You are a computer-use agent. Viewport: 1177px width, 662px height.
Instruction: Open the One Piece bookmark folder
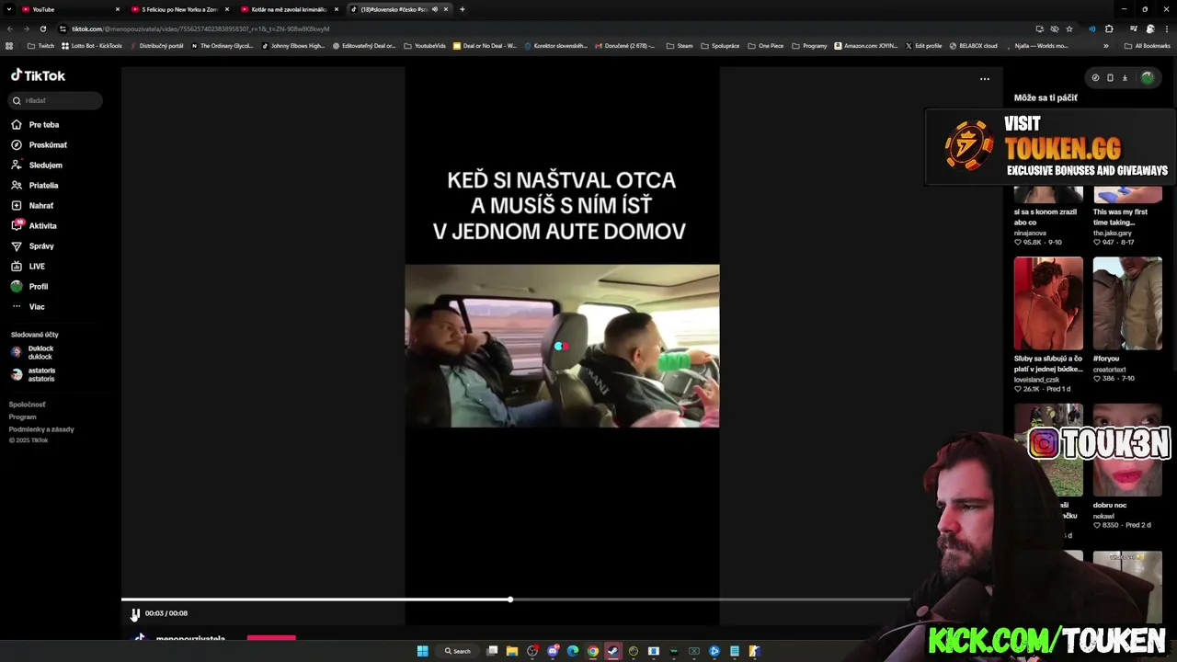(767, 45)
